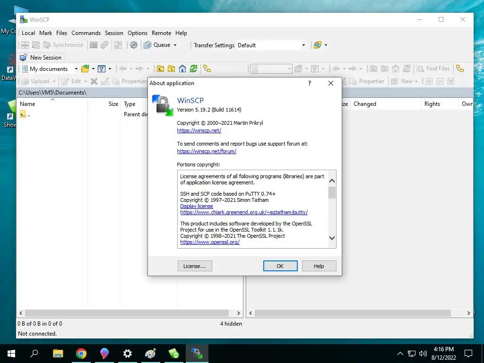Open the Remote menu
This screenshot has width=484, height=363.
(161, 33)
